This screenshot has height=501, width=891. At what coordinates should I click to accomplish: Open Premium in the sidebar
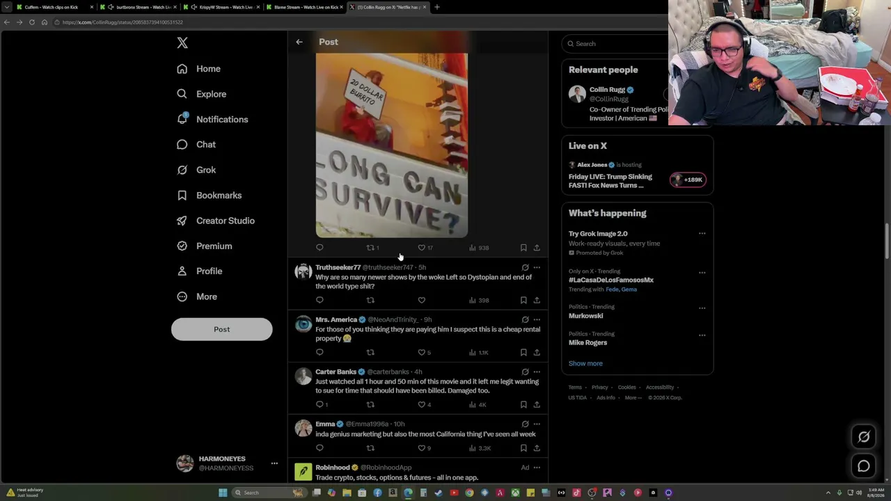(205, 246)
